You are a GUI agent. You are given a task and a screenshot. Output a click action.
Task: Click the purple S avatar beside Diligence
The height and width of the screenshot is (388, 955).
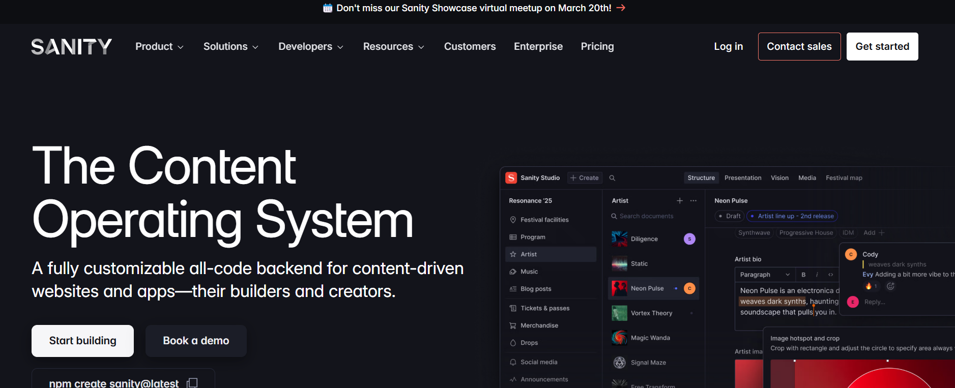pos(689,239)
